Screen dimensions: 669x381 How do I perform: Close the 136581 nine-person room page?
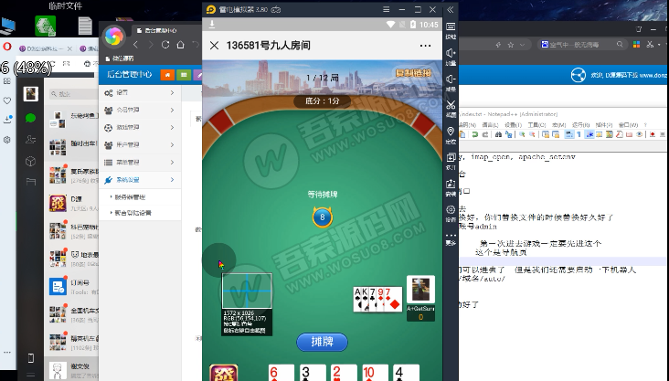click(x=214, y=45)
